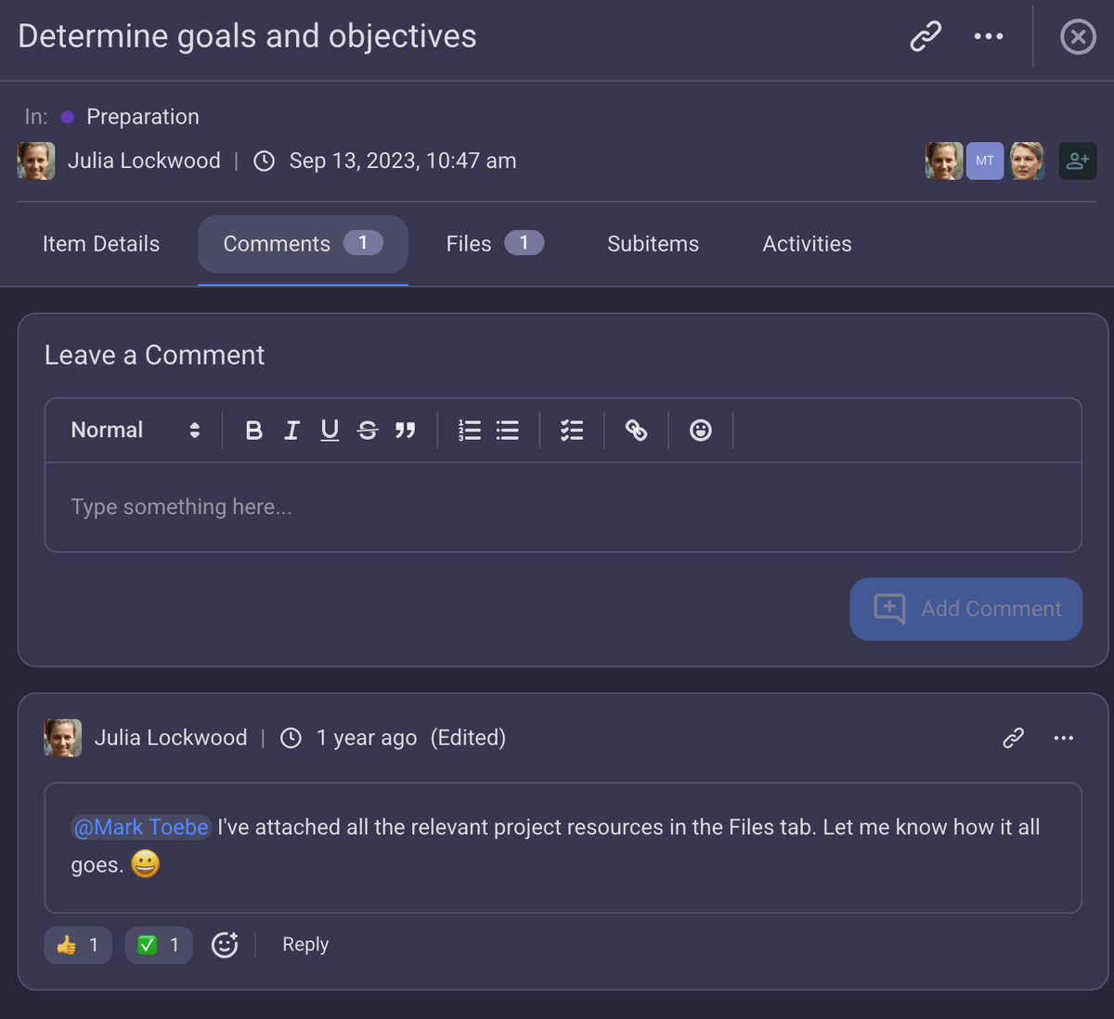
Task: Open comment options three-dot menu
Action: coord(1064,738)
